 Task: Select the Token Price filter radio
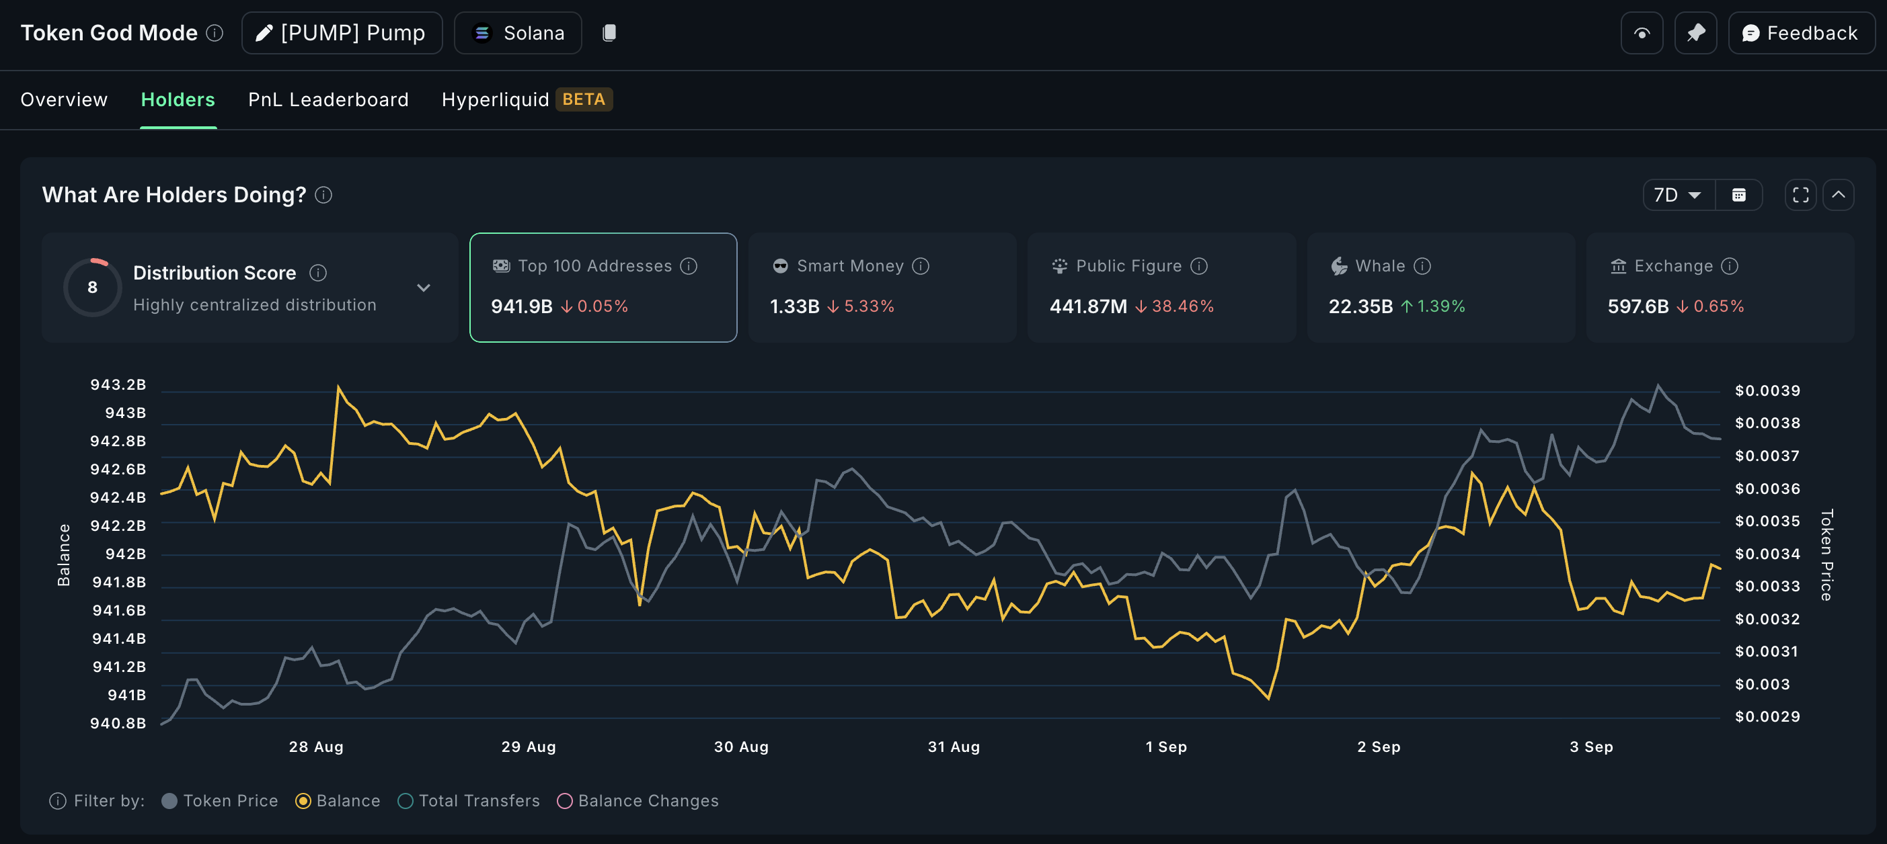pos(169,801)
